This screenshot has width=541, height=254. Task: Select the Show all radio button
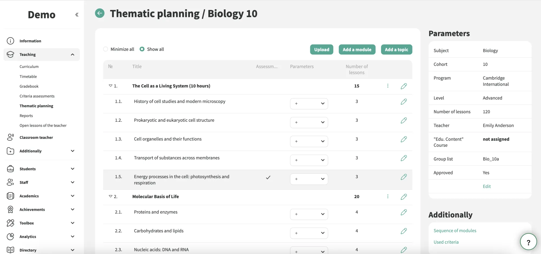(142, 49)
